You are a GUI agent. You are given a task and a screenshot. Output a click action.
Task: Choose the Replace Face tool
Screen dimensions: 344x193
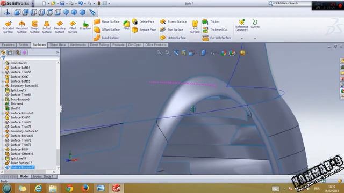pos(144,30)
